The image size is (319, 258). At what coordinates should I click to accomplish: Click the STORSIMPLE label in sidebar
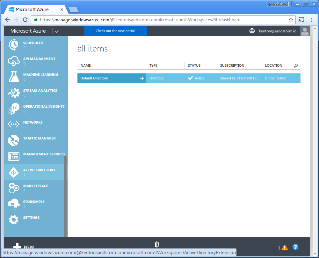coord(34,202)
